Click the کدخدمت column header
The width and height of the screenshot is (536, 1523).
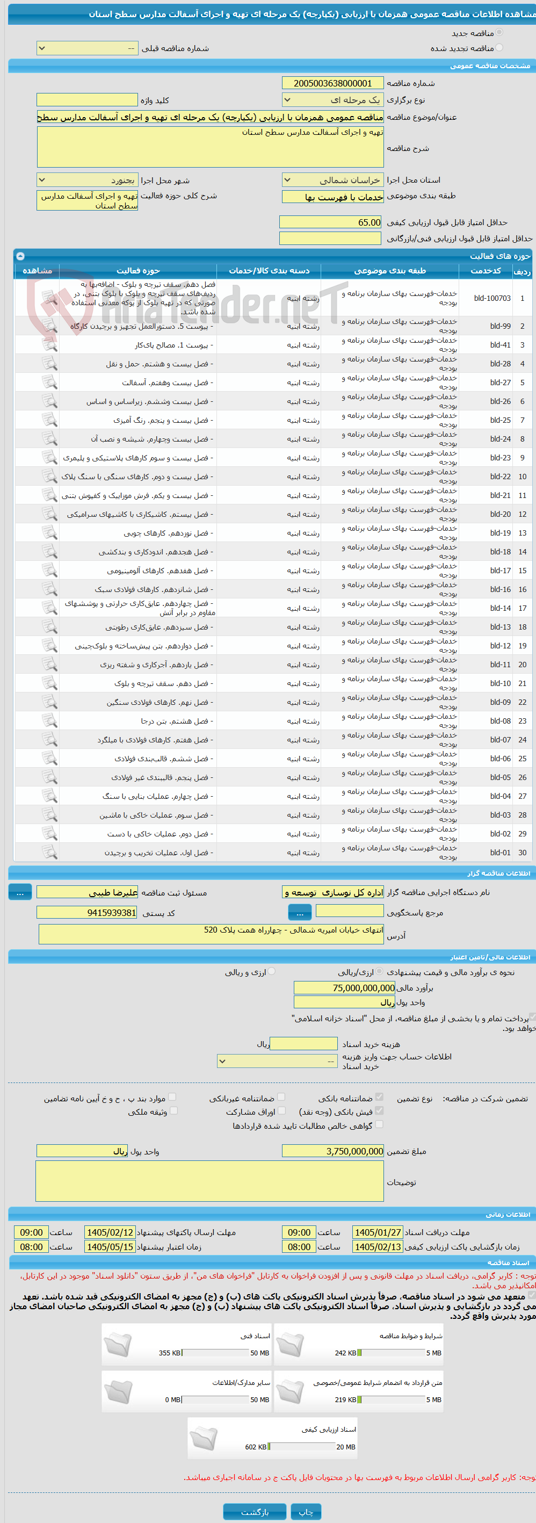[486, 271]
